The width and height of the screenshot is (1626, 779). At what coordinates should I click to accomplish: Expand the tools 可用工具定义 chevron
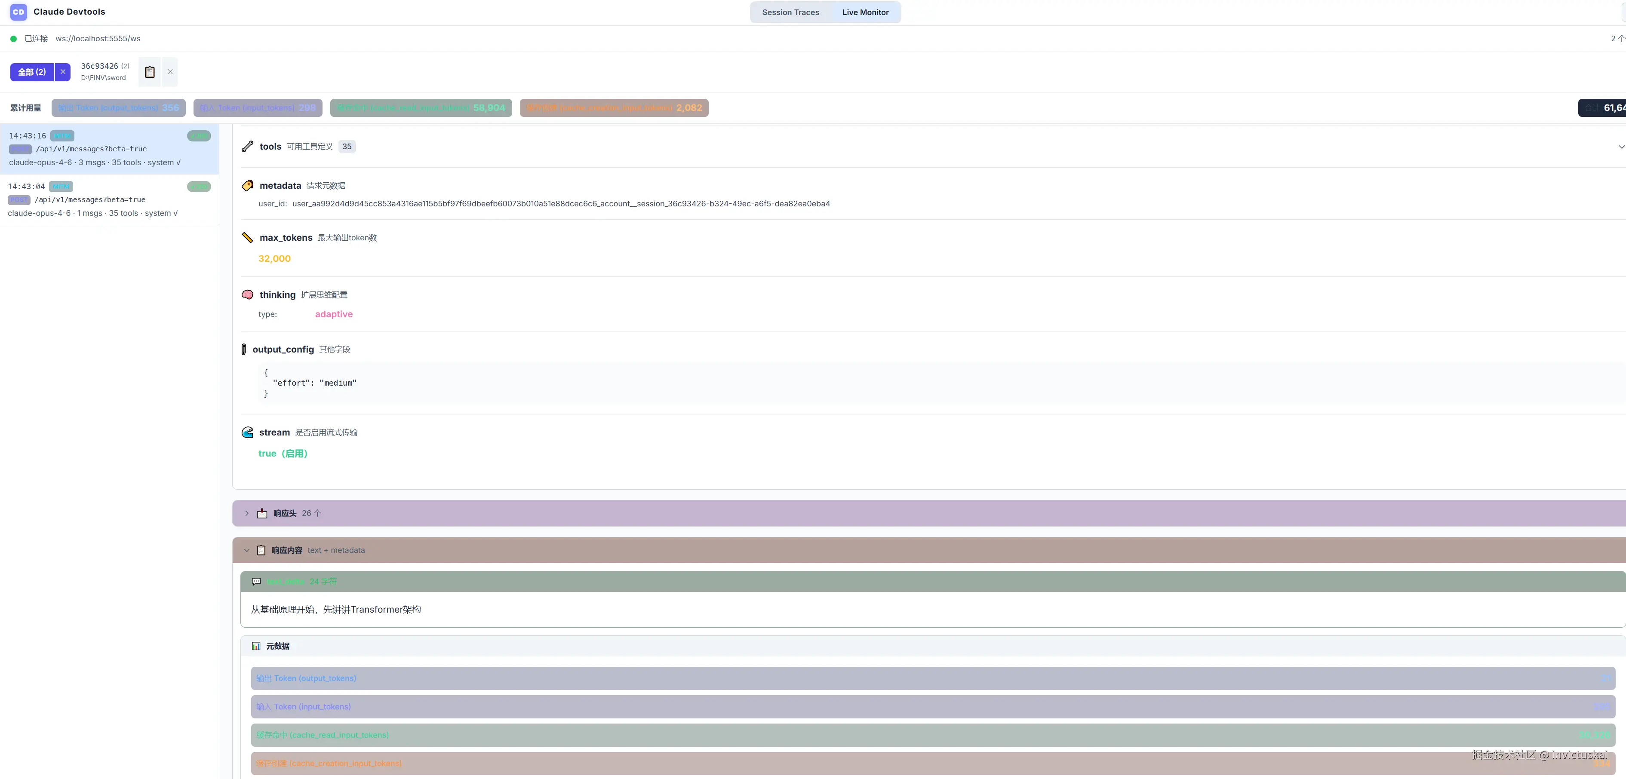(1620, 147)
